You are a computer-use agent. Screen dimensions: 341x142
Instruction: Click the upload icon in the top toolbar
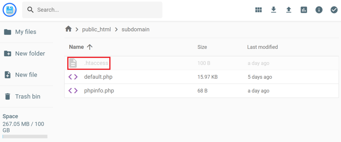289,10
